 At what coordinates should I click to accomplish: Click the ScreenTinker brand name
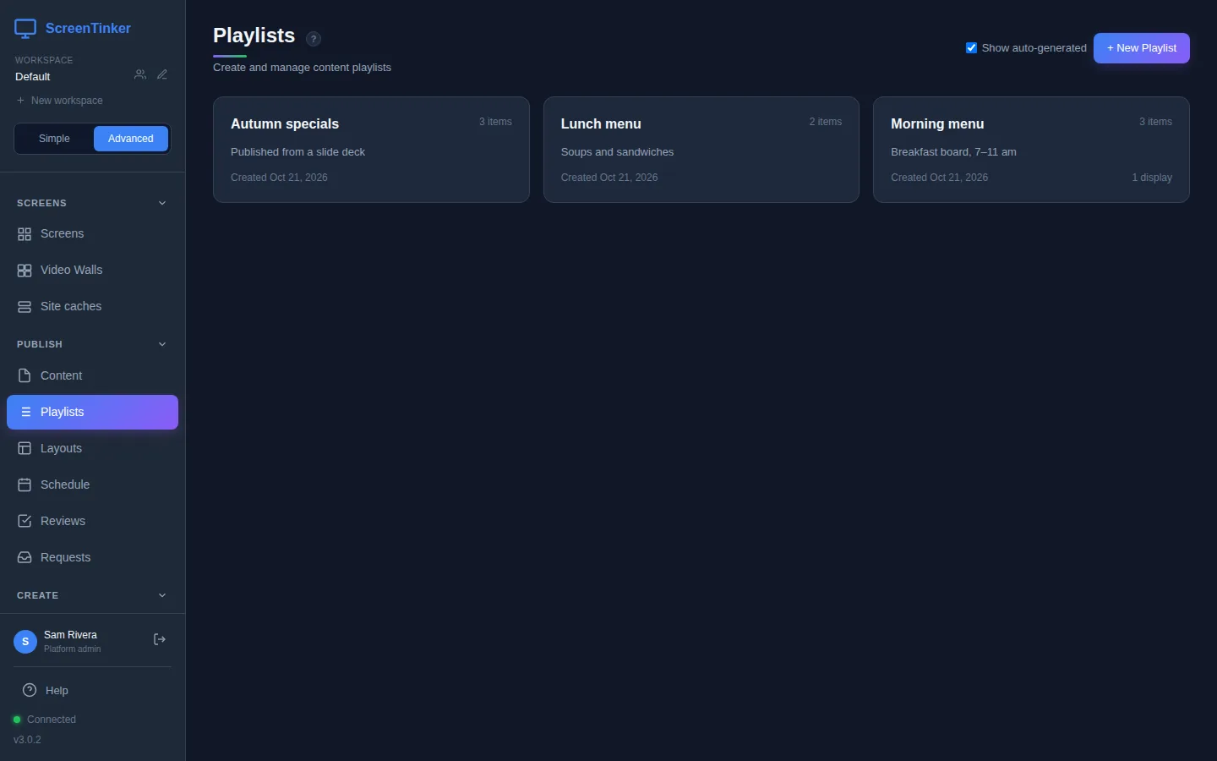tap(88, 29)
